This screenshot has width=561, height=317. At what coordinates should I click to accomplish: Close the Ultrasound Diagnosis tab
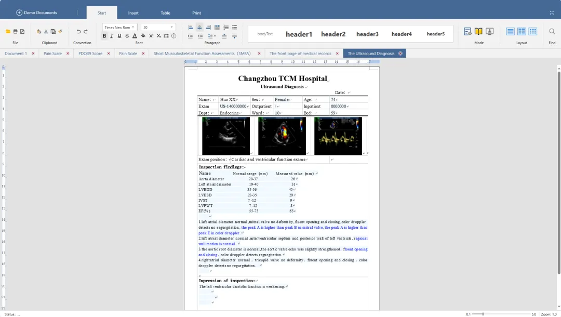point(400,54)
